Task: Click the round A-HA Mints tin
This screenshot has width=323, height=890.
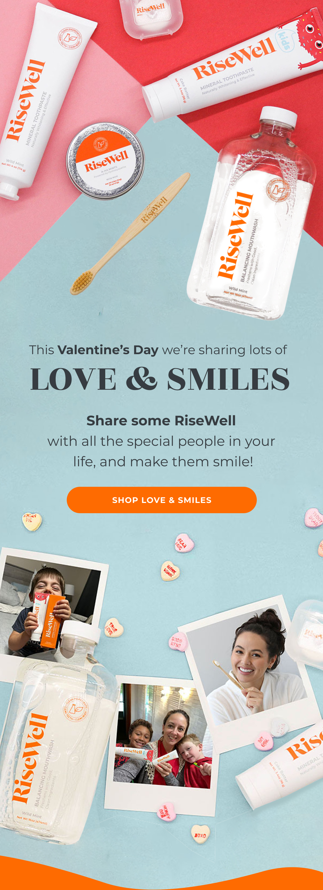Action: click(x=105, y=161)
